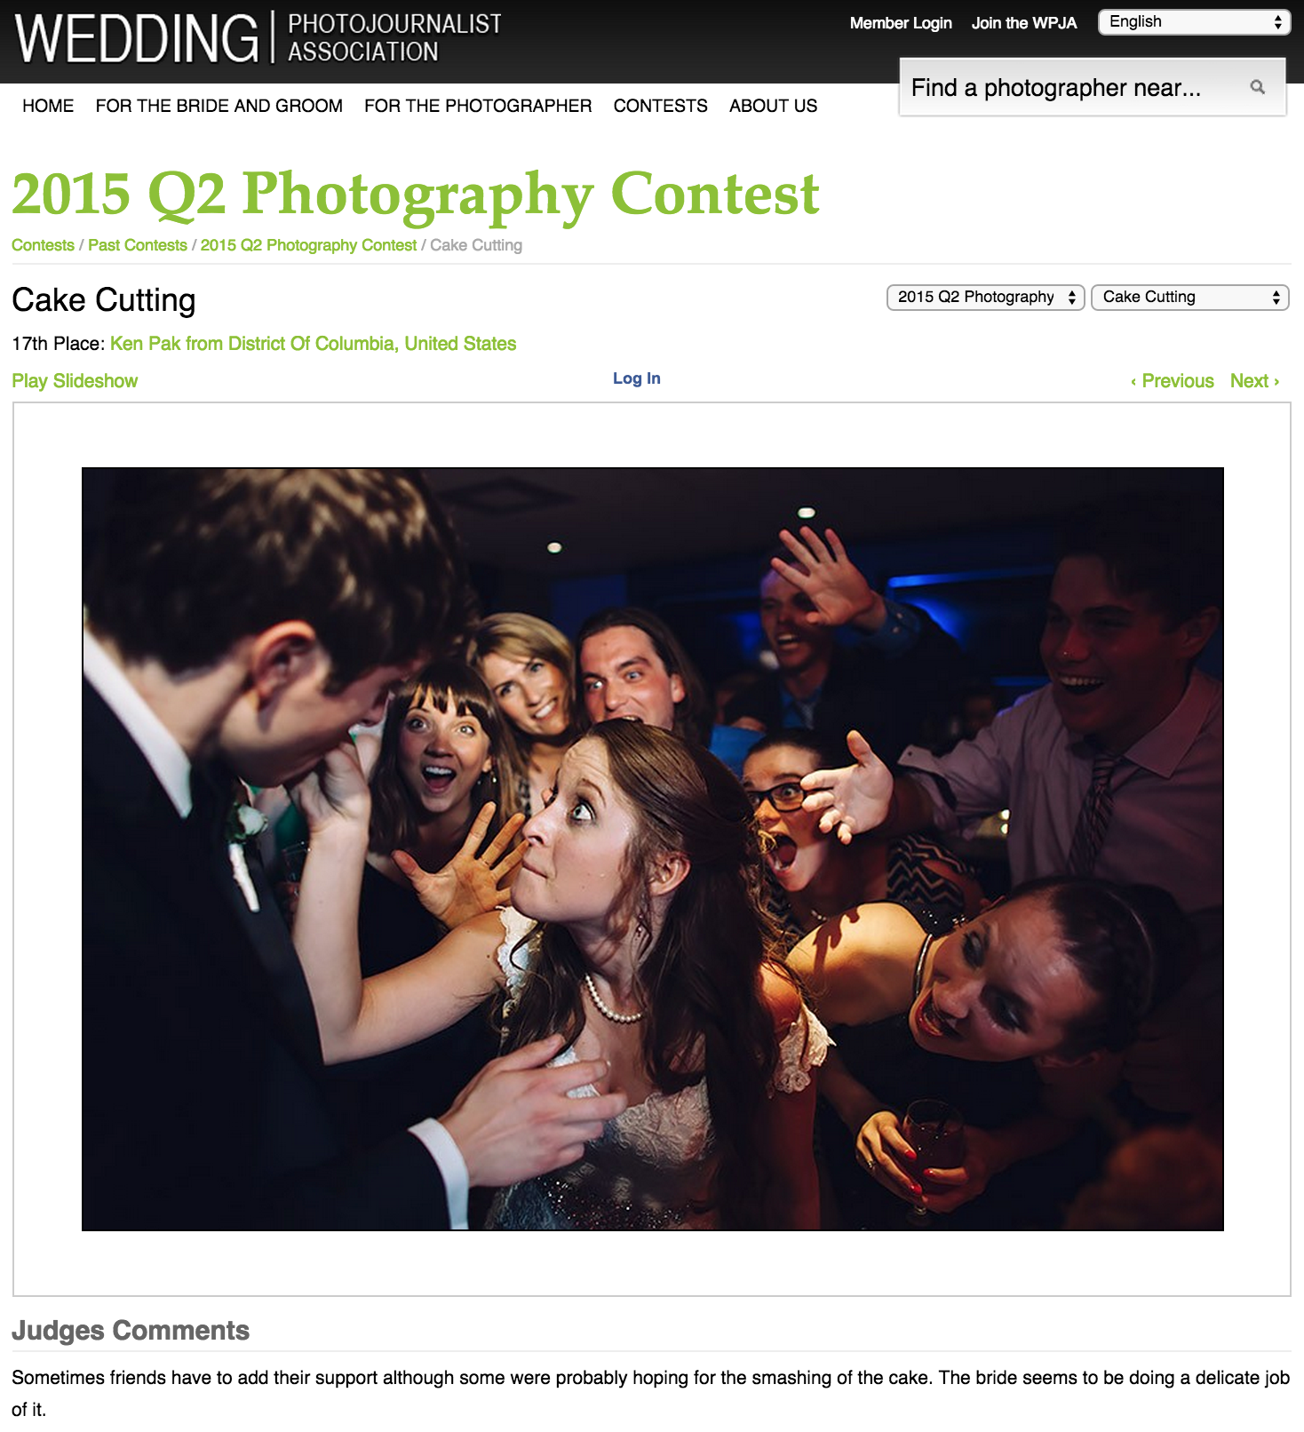The image size is (1304, 1432).
Task: Click Join the WPJA link
Action: pos(1024,23)
